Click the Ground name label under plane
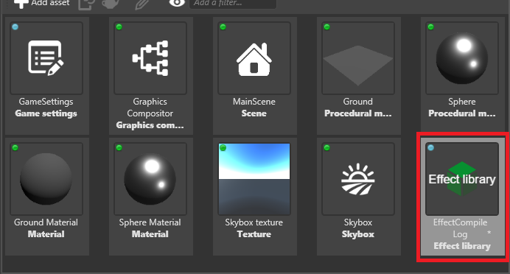Image resolution: width=510 pixels, height=274 pixels. pyautogui.click(x=358, y=102)
